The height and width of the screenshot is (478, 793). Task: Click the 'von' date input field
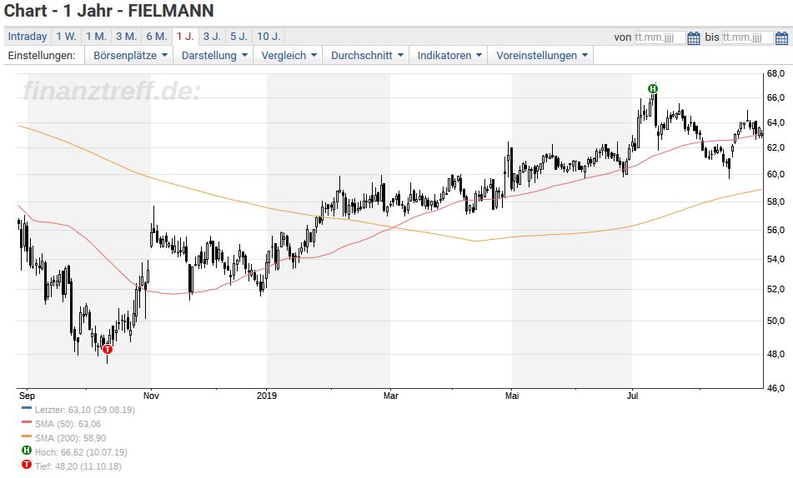click(660, 37)
